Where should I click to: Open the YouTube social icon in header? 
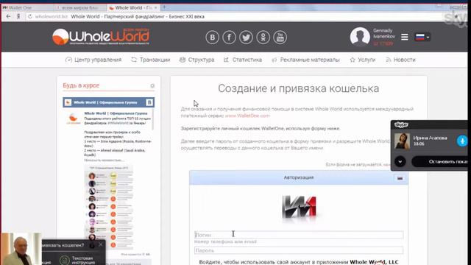click(x=280, y=38)
